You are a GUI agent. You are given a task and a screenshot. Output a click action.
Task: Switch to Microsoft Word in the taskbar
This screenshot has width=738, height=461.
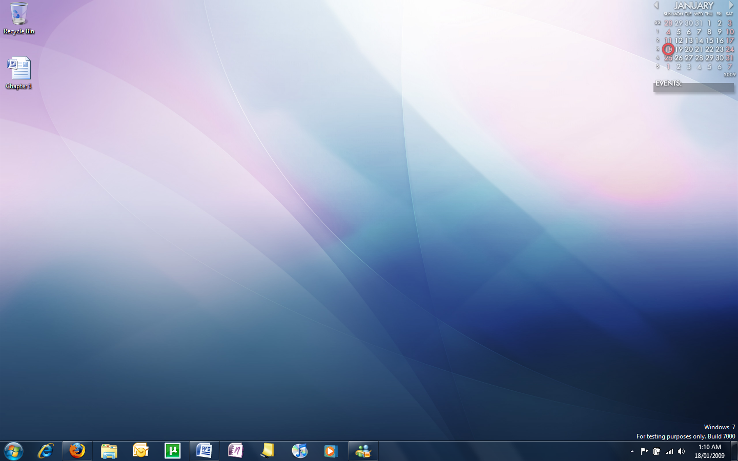pos(204,451)
